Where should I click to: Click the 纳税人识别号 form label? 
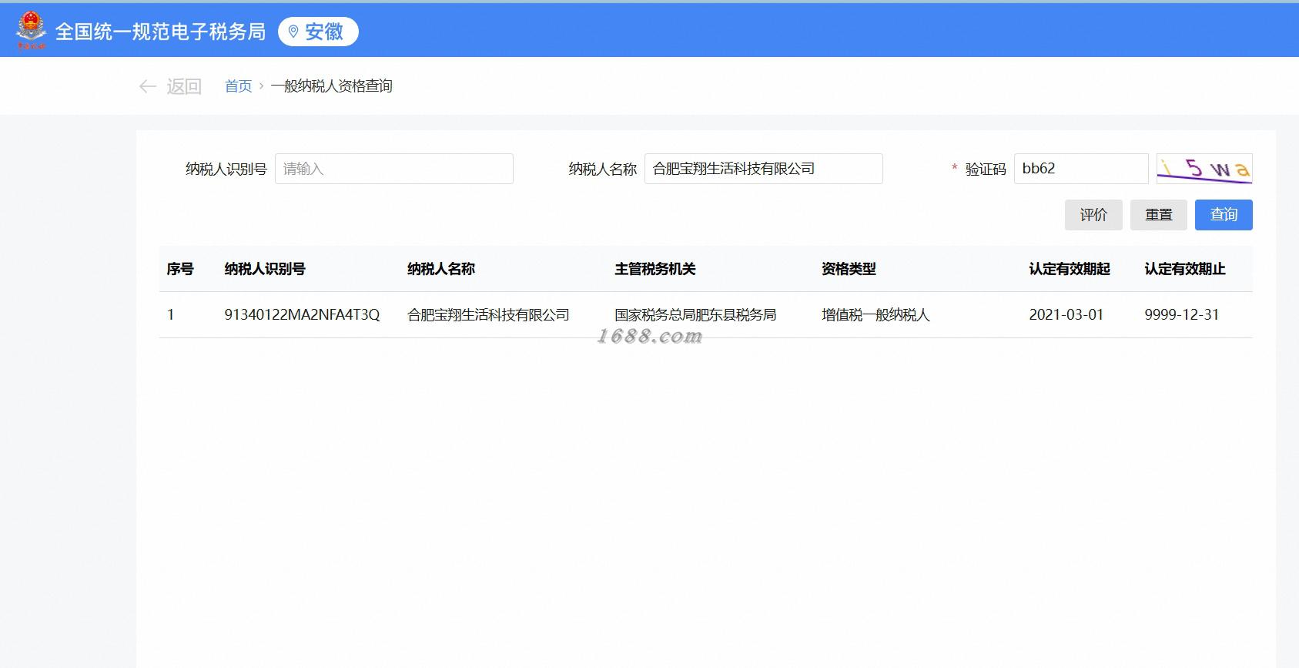click(x=226, y=169)
